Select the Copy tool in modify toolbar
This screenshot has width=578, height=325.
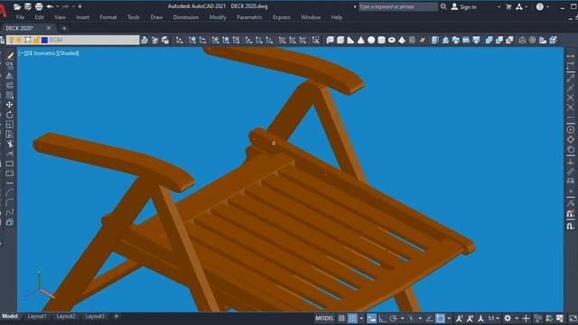[x=10, y=66]
